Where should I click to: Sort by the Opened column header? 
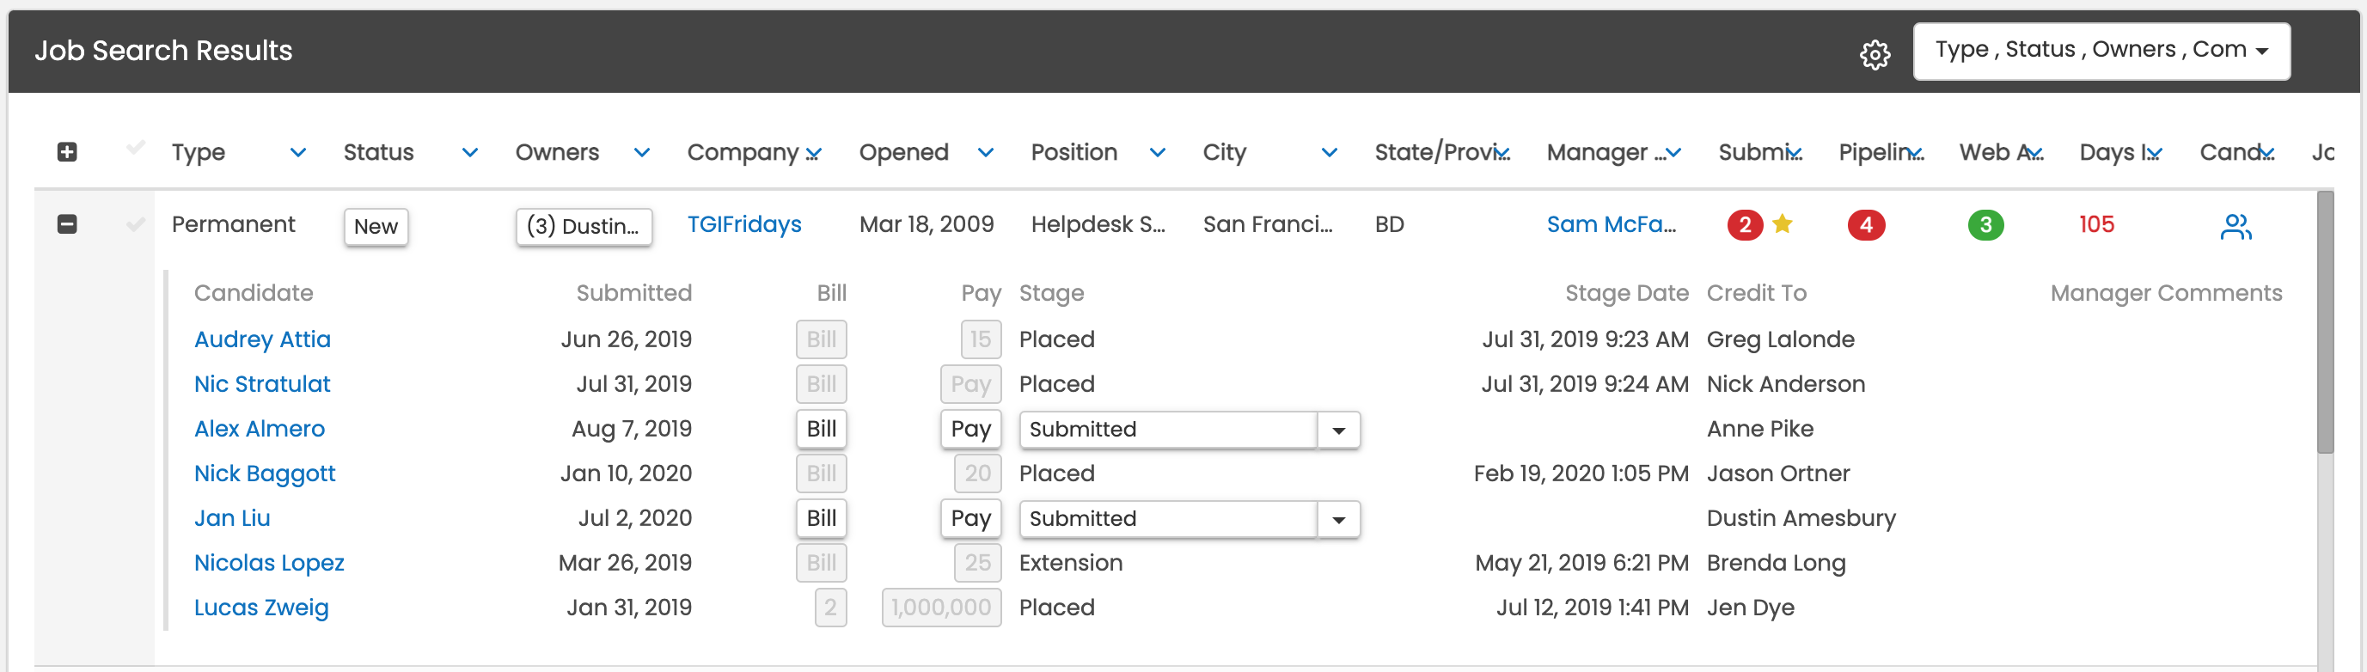pos(903,153)
